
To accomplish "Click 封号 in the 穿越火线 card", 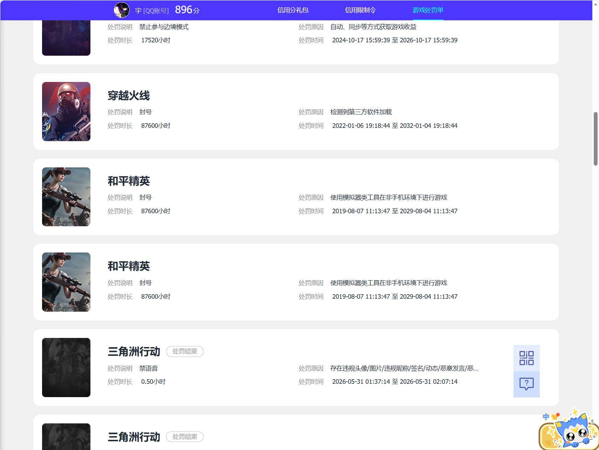I will tap(145, 112).
